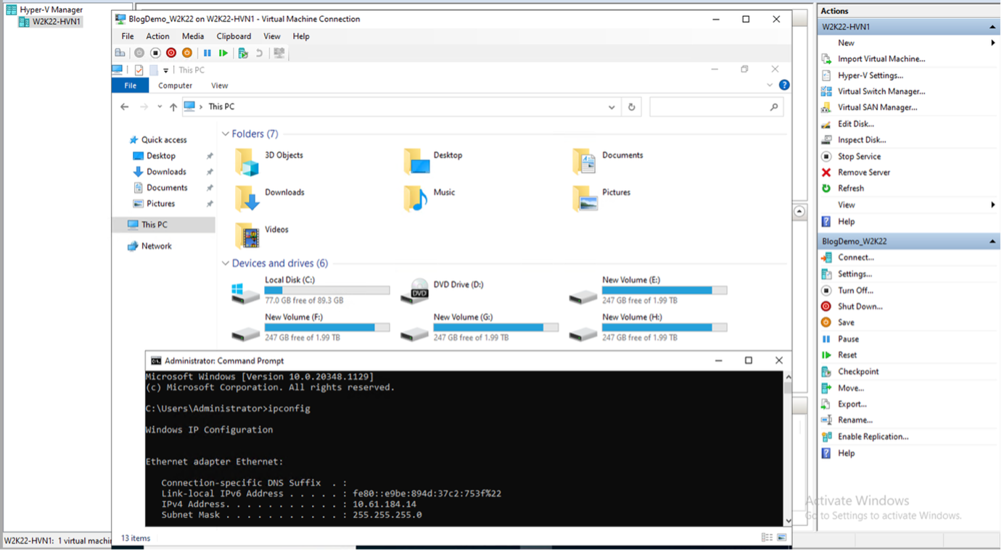Select New Volume (F:) drive
1004x551 pixels.
(x=310, y=328)
